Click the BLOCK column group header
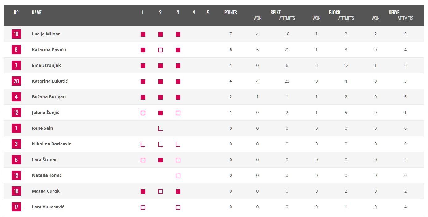 coord(334,13)
